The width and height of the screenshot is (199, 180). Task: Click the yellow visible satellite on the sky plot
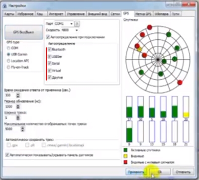pyautogui.click(x=140, y=49)
